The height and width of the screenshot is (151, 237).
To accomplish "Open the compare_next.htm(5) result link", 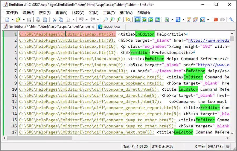I will tap(87, 132).
